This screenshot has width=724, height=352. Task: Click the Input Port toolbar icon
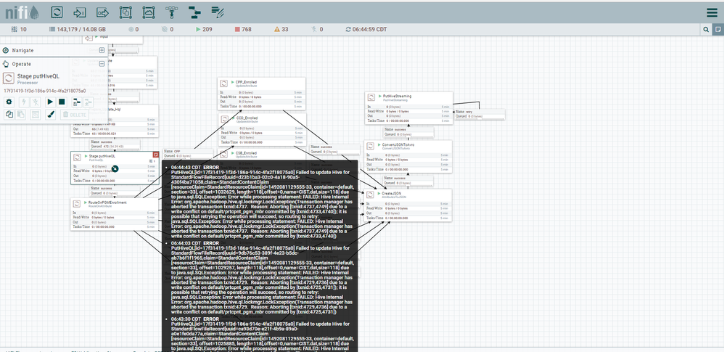[80, 12]
